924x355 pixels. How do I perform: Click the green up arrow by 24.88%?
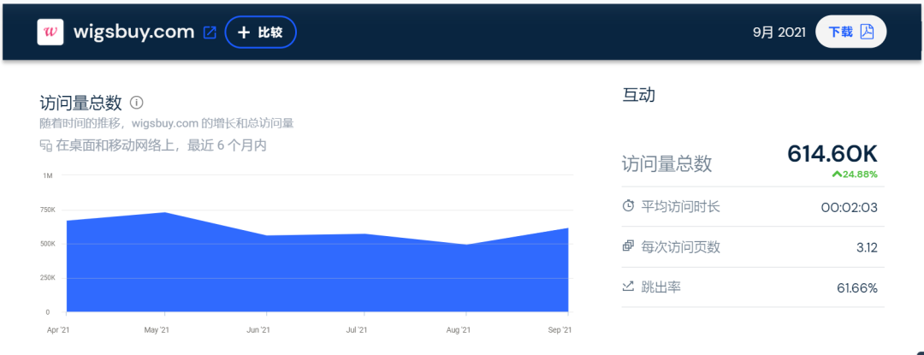(x=837, y=175)
